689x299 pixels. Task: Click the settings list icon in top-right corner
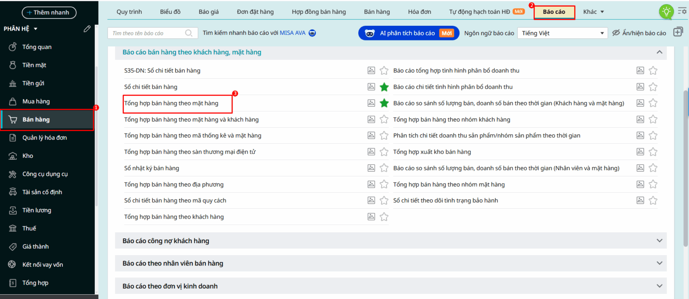[x=682, y=11]
